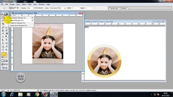Open the Edit menu
This screenshot has width=173, height=97.
(6, 4)
